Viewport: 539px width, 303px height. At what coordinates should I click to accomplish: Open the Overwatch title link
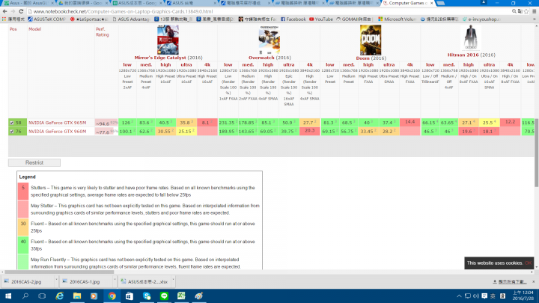(x=261, y=58)
